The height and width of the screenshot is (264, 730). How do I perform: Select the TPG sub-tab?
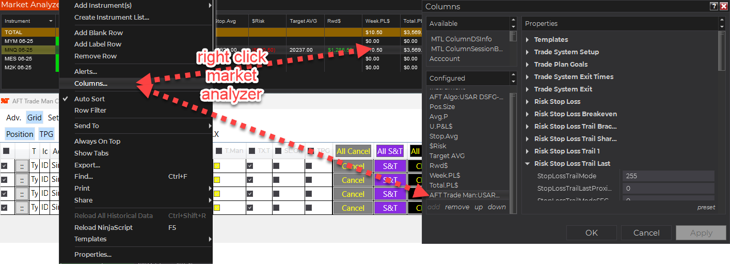click(x=46, y=134)
